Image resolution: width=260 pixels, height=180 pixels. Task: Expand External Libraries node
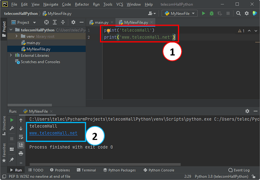[x=11, y=55]
